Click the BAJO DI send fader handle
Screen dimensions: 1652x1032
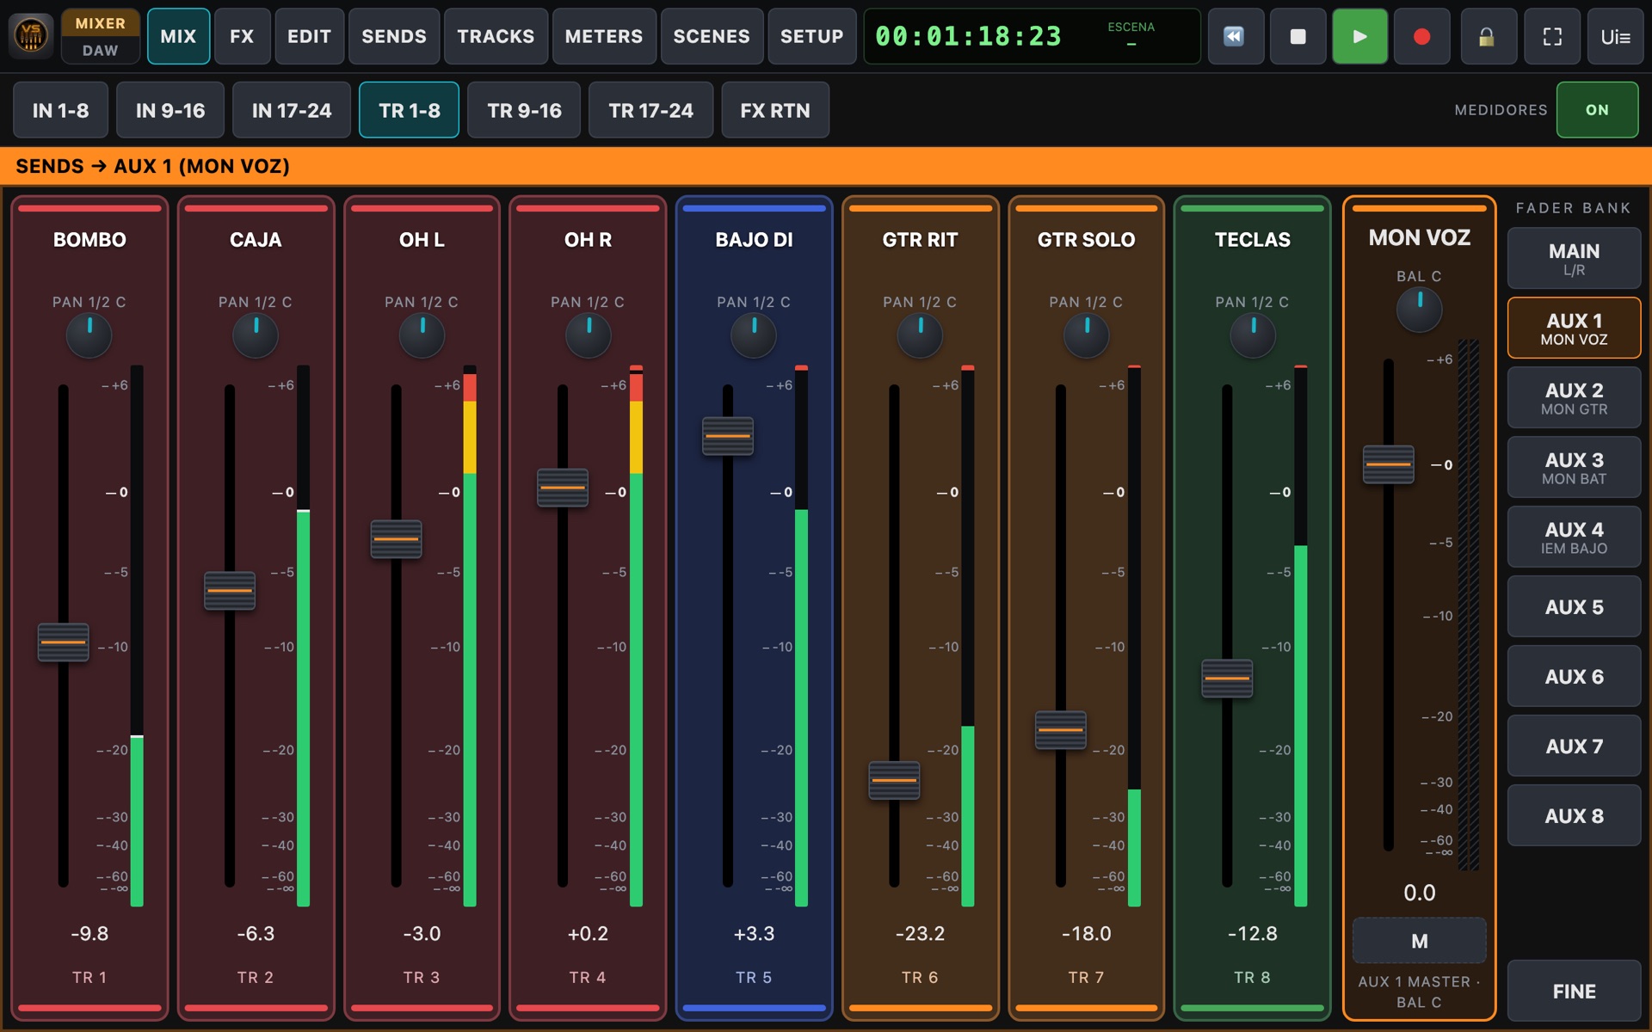[728, 436]
